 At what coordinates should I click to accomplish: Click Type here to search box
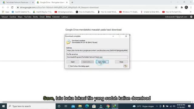point(31,106)
